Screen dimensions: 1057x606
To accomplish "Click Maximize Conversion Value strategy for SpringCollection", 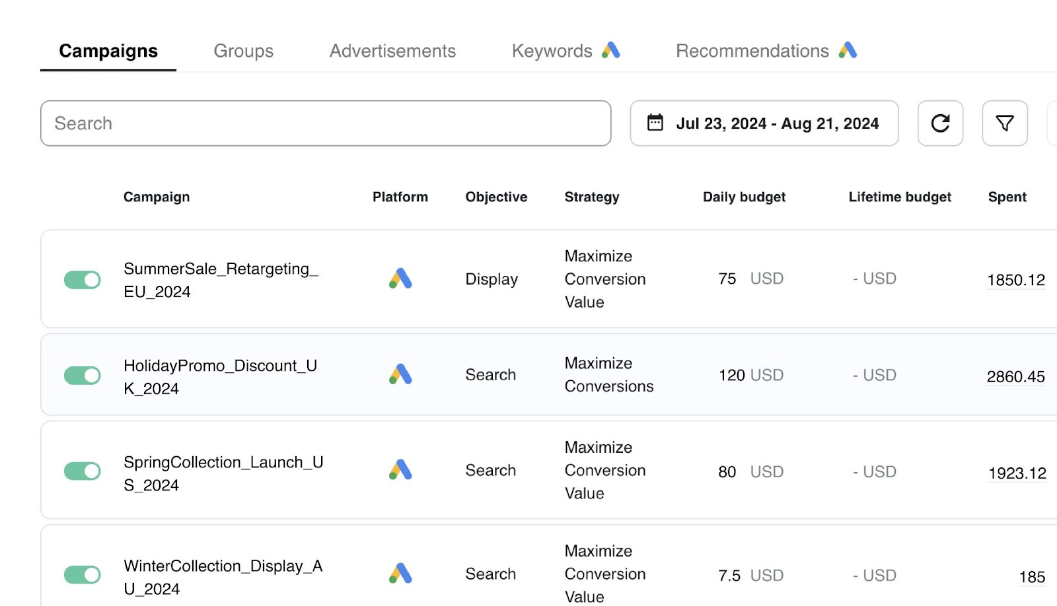I will pos(605,471).
